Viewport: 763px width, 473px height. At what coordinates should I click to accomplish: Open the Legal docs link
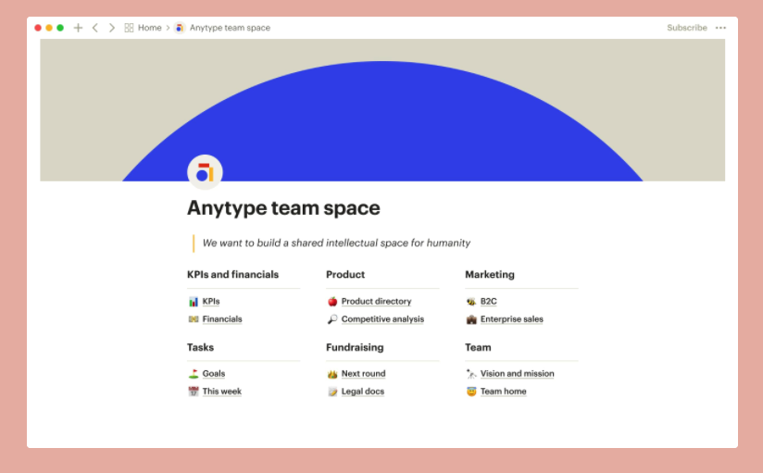pos(363,392)
